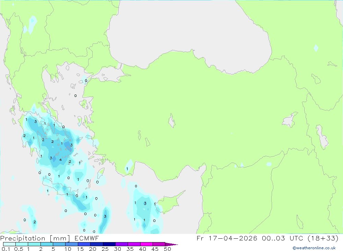Click the '0.5' legend scale label
Viewport: 343px width, 251px height.
tap(19, 249)
